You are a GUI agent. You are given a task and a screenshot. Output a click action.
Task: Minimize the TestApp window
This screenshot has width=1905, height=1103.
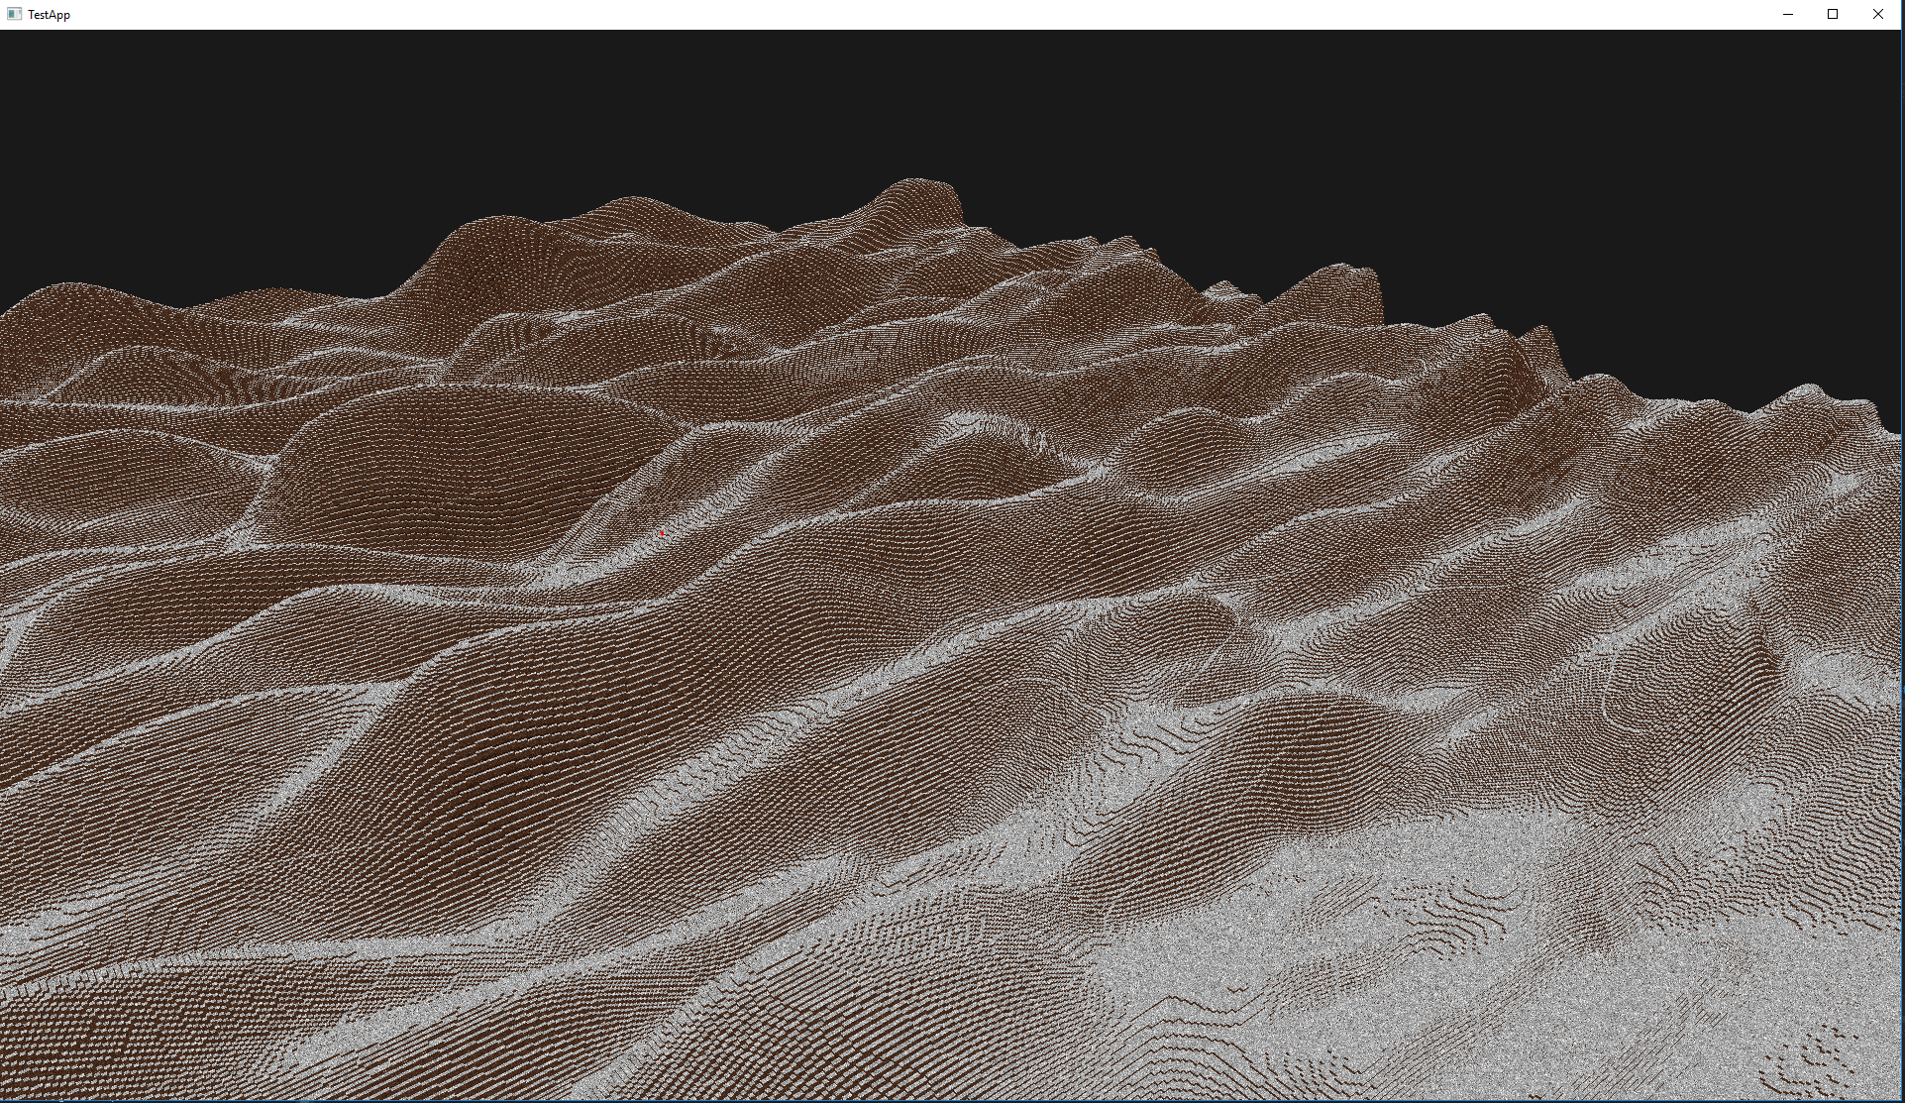tap(1788, 14)
